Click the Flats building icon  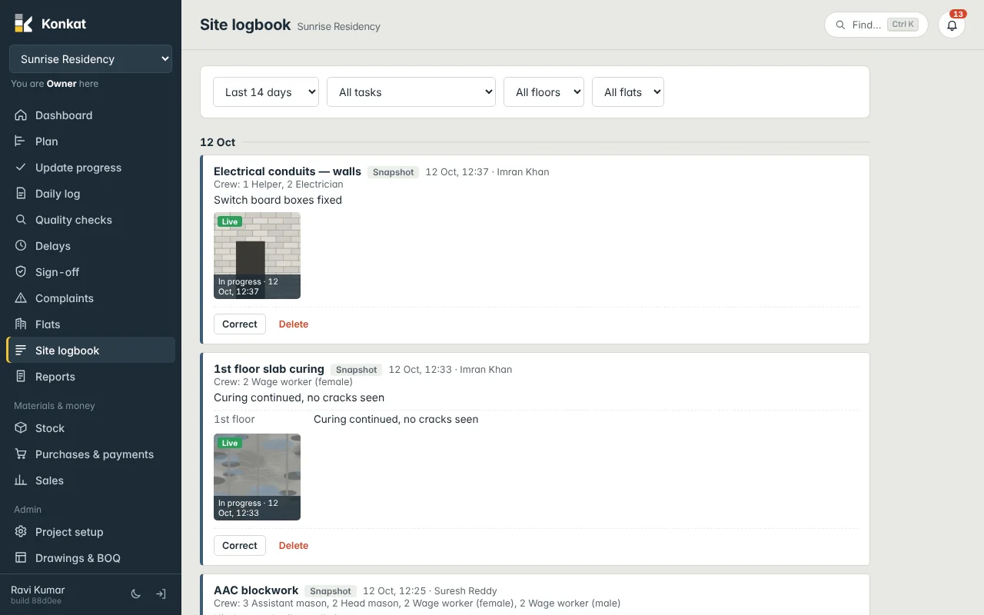coord(21,324)
